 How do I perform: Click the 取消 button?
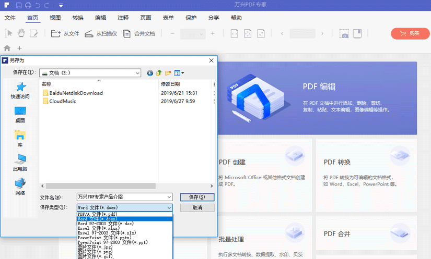pos(197,208)
